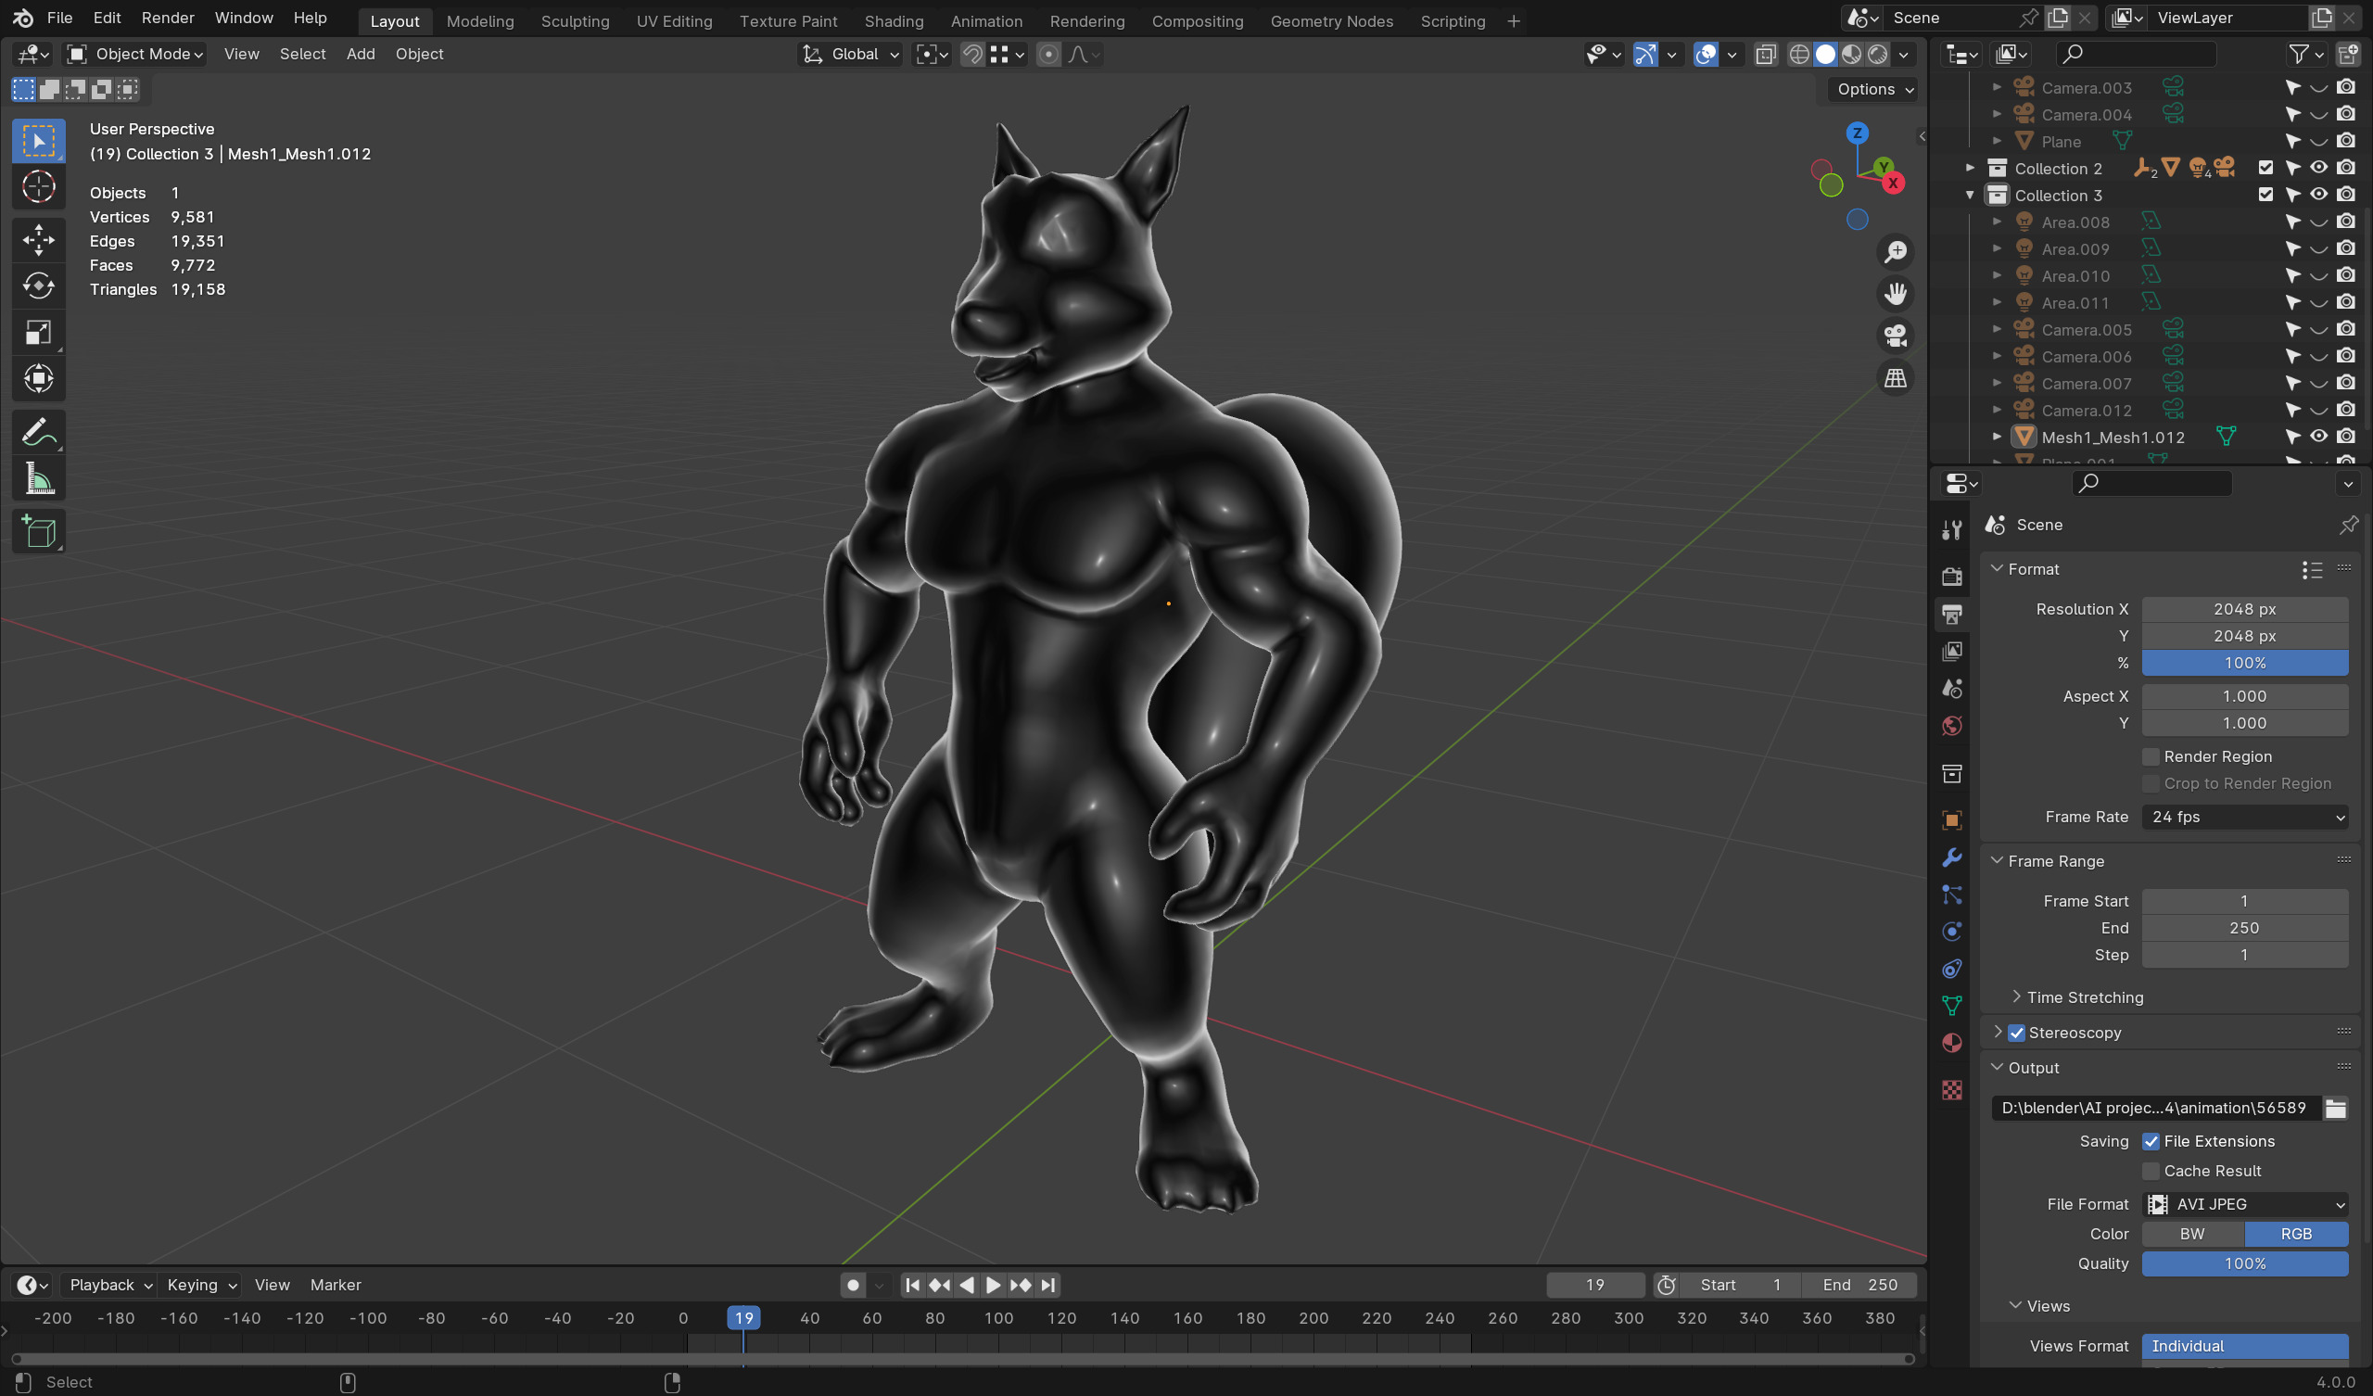Switch to the Shading workspace tab
Image resolution: width=2373 pixels, height=1396 pixels.
click(x=894, y=20)
